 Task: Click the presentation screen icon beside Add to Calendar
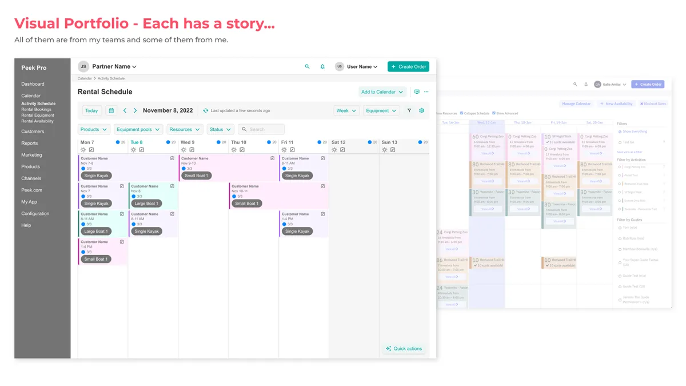417,91
